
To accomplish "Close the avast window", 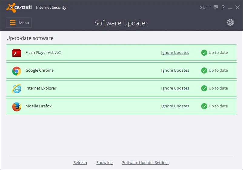I will point(238,7).
